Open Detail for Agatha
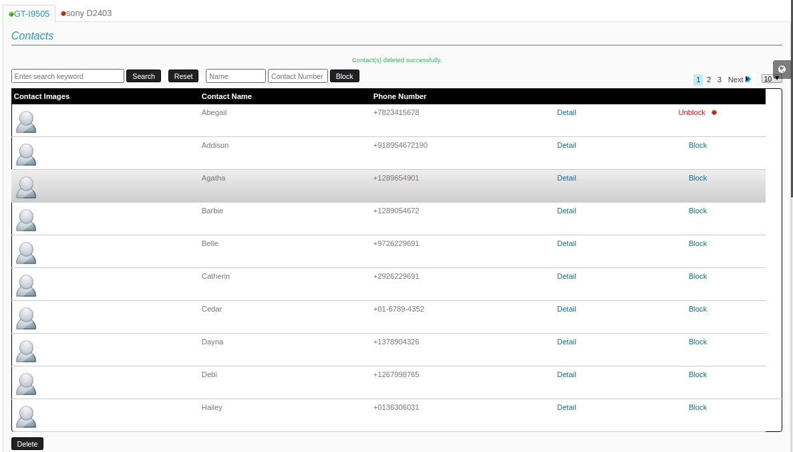Viewport: 793px width, 452px height. [x=567, y=178]
